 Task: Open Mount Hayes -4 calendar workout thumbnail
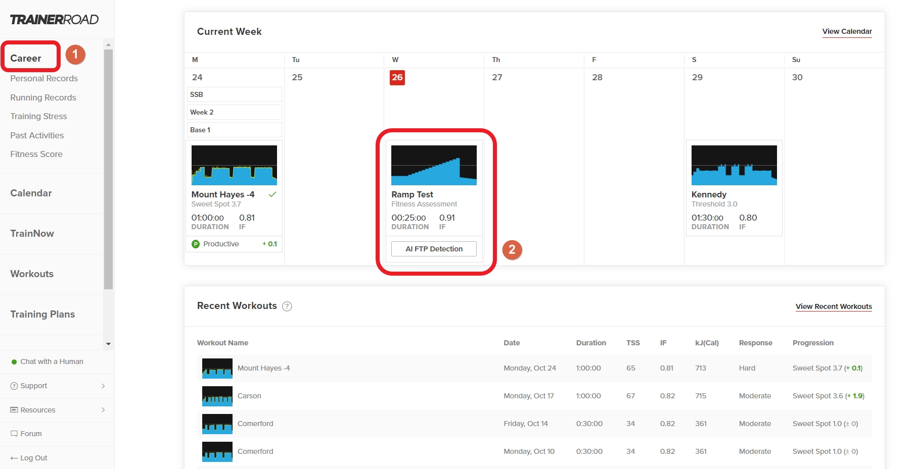click(x=234, y=165)
